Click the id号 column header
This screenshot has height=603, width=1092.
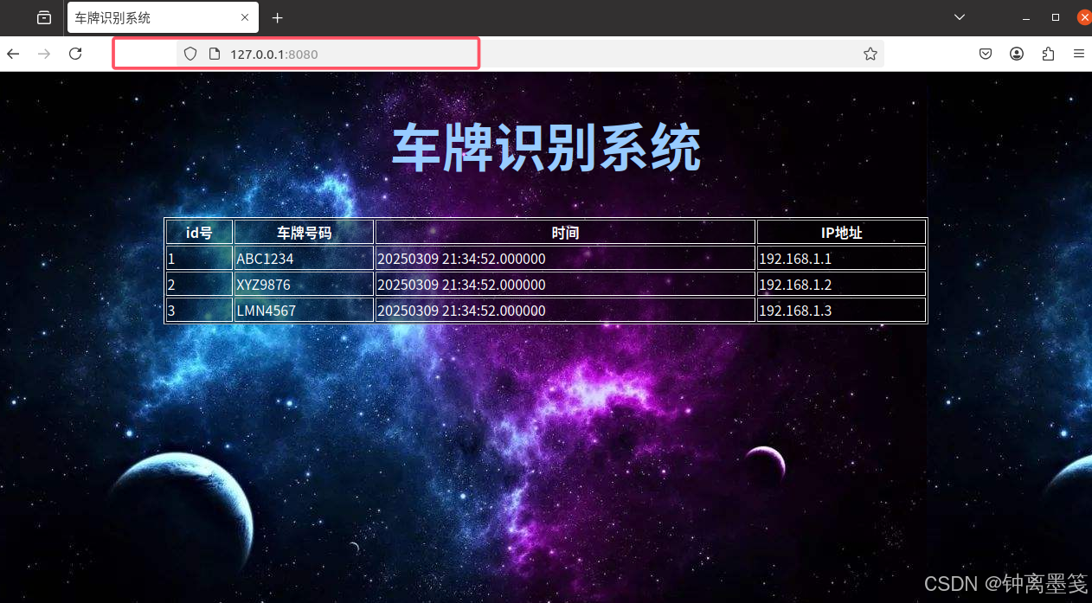199,232
